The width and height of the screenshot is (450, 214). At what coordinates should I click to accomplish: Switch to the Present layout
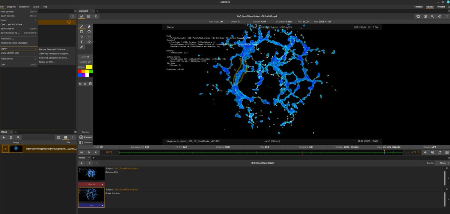(x=441, y=7)
